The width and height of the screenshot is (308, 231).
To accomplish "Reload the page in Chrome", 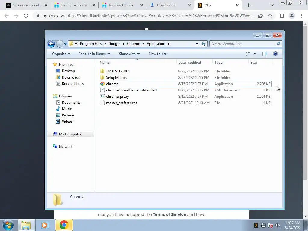I will [x=26, y=16].
